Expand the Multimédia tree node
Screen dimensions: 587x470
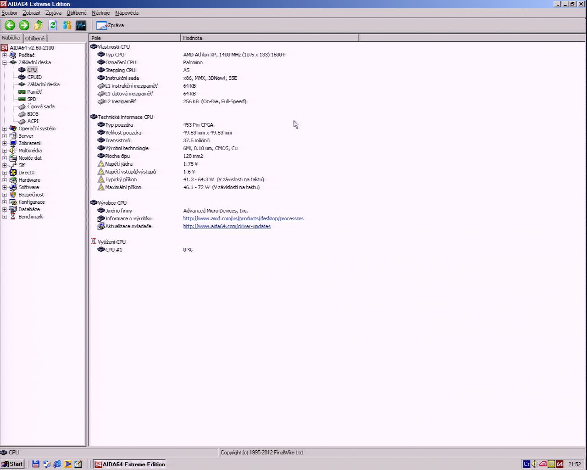(x=5, y=151)
